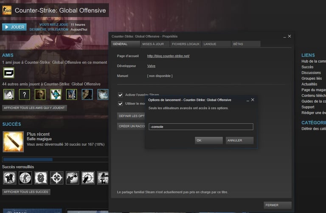The width and height of the screenshot is (326, 213).
Task: Click the JOUER play button
Action: point(14,27)
